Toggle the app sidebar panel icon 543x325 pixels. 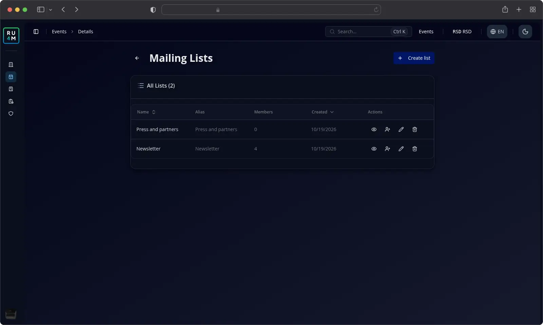coord(36,32)
